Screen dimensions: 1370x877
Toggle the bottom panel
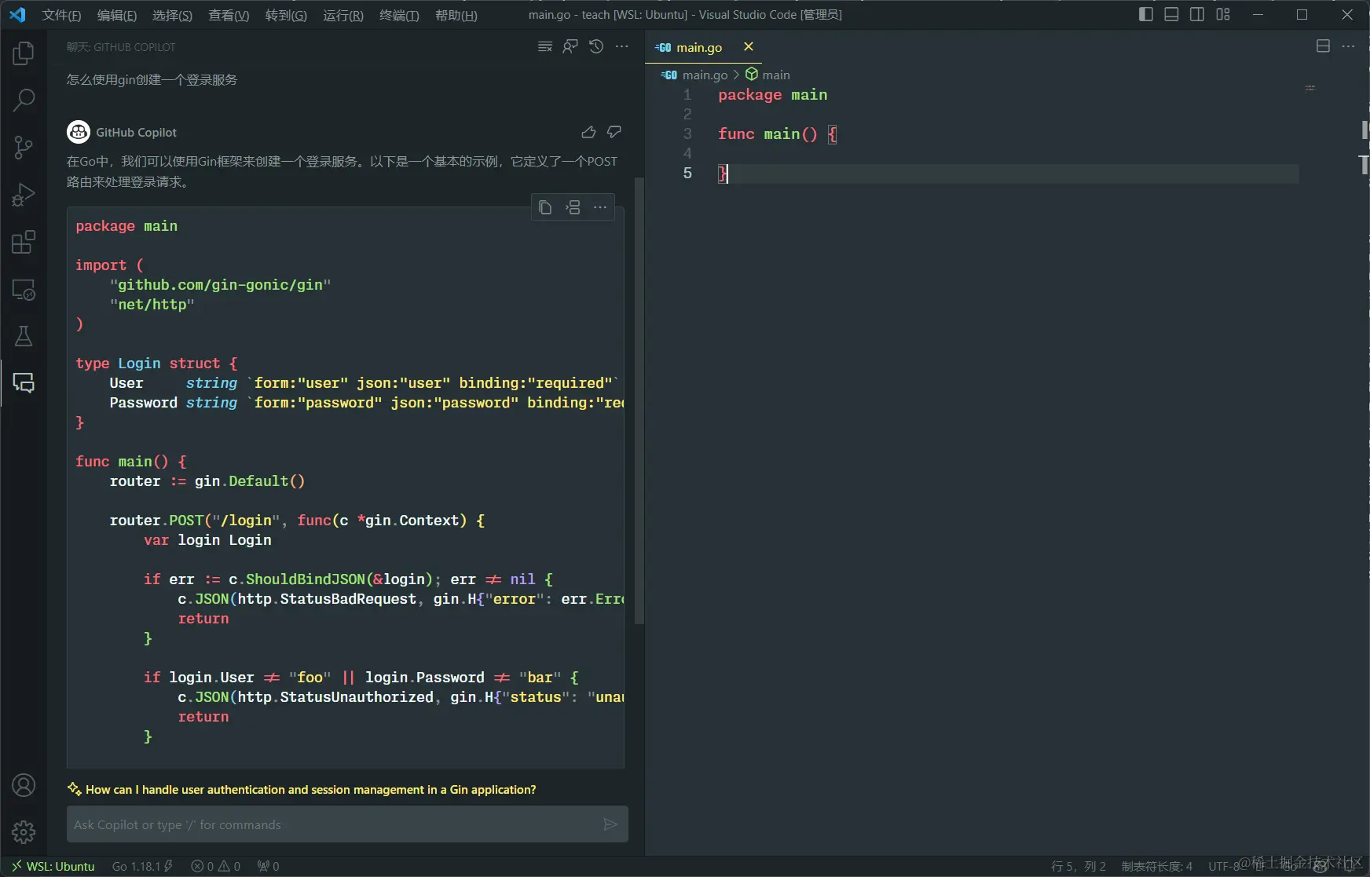1171,14
